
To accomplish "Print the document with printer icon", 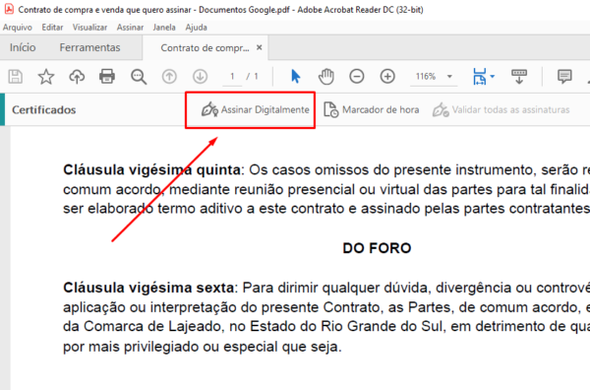I will (107, 77).
